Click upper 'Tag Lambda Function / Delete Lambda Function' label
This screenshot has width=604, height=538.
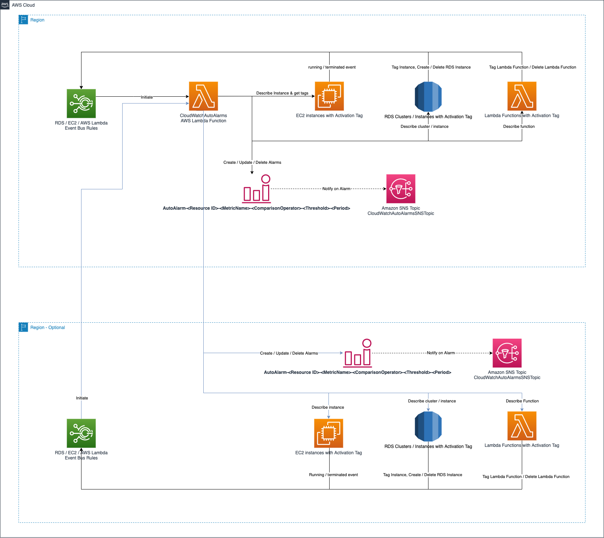coord(533,67)
